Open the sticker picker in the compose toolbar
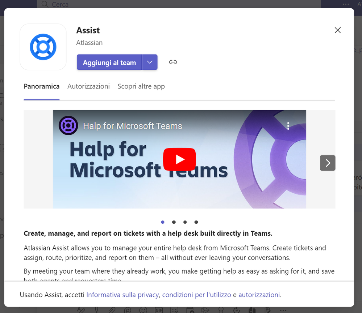The width and height of the screenshot is (362, 313). click(174, 310)
